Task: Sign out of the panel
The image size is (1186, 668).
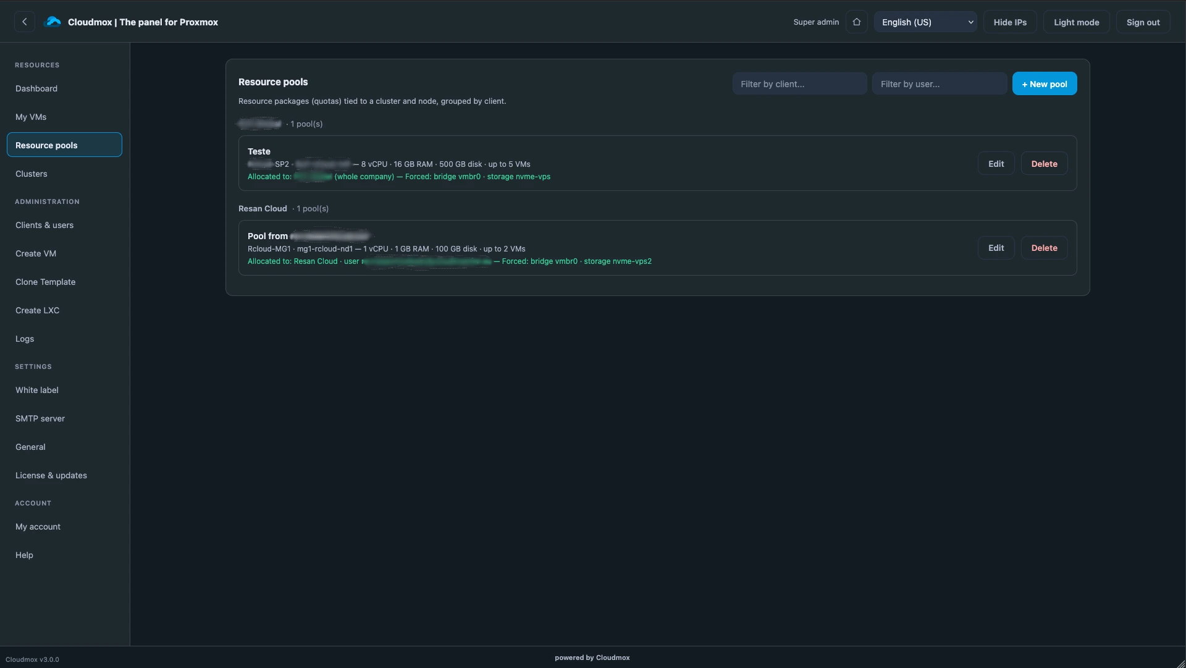Action: click(x=1143, y=22)
